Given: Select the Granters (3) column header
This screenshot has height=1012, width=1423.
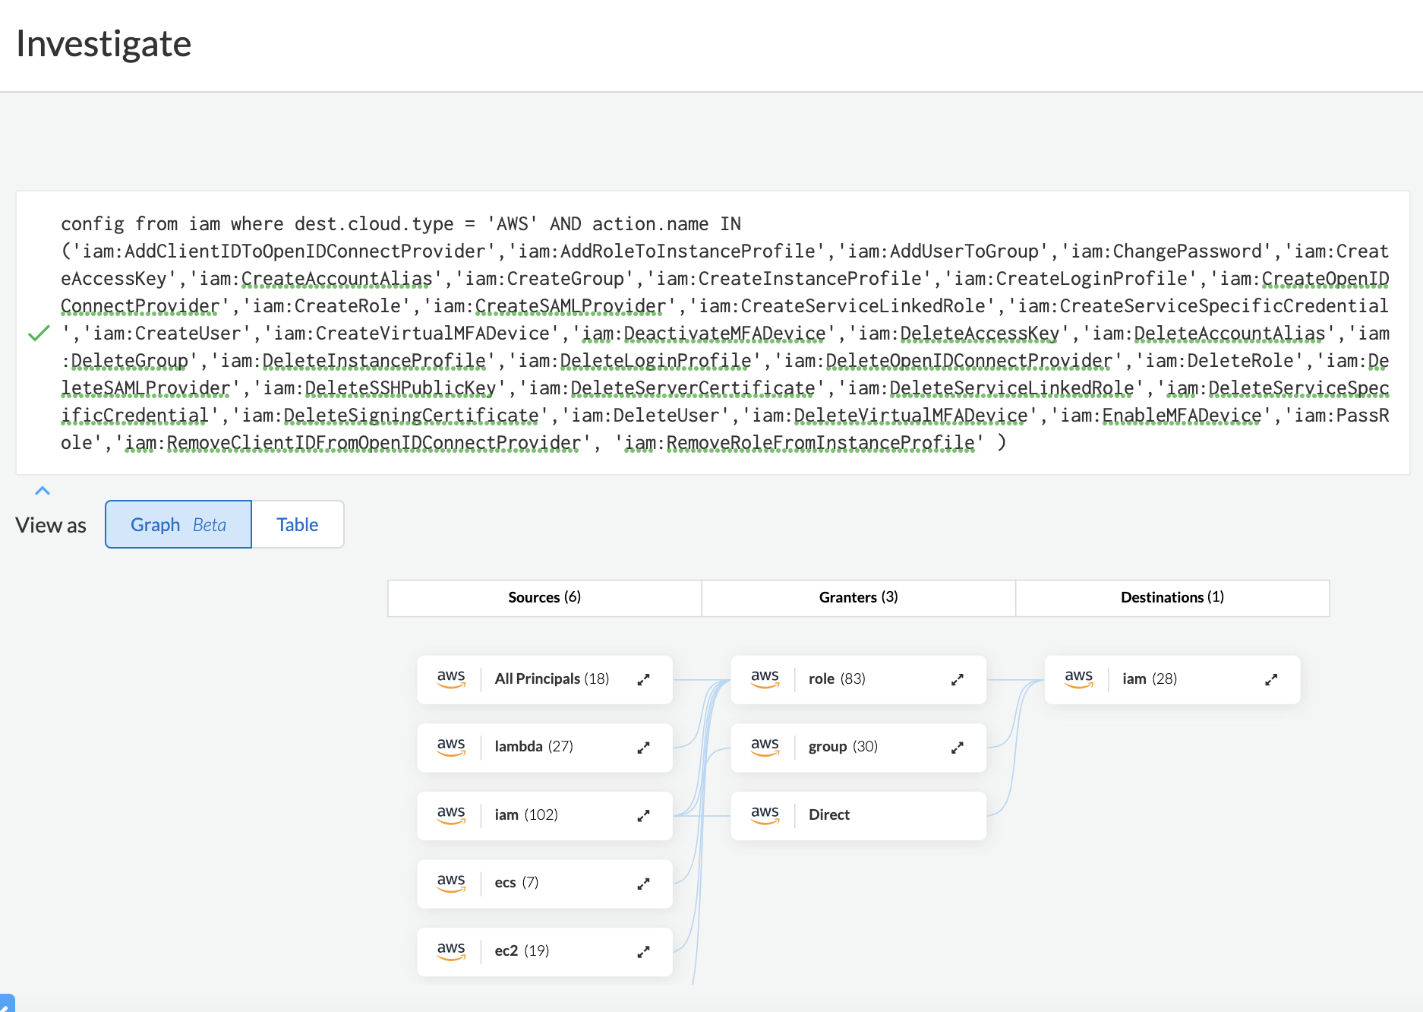Looking at the screenshot, I should 858,598.
